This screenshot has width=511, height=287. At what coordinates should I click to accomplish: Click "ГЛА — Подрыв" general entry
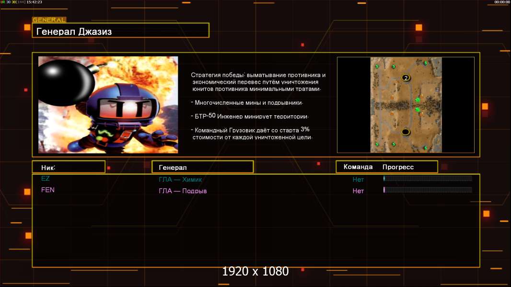tap(183, 191)
